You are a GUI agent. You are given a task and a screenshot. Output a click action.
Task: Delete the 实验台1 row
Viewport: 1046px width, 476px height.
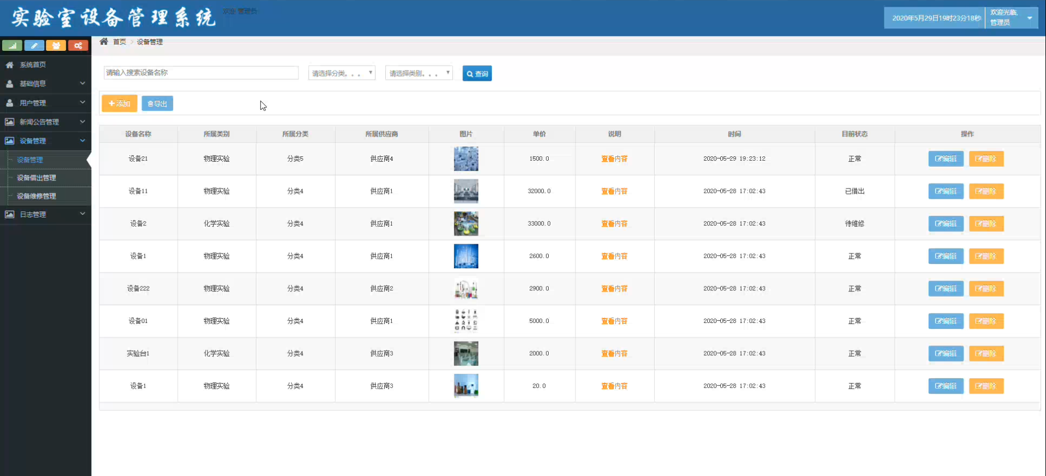click(986, 354)
